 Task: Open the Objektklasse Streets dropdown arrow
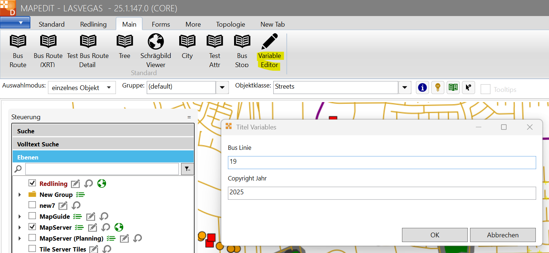click(x=405, y=87)
